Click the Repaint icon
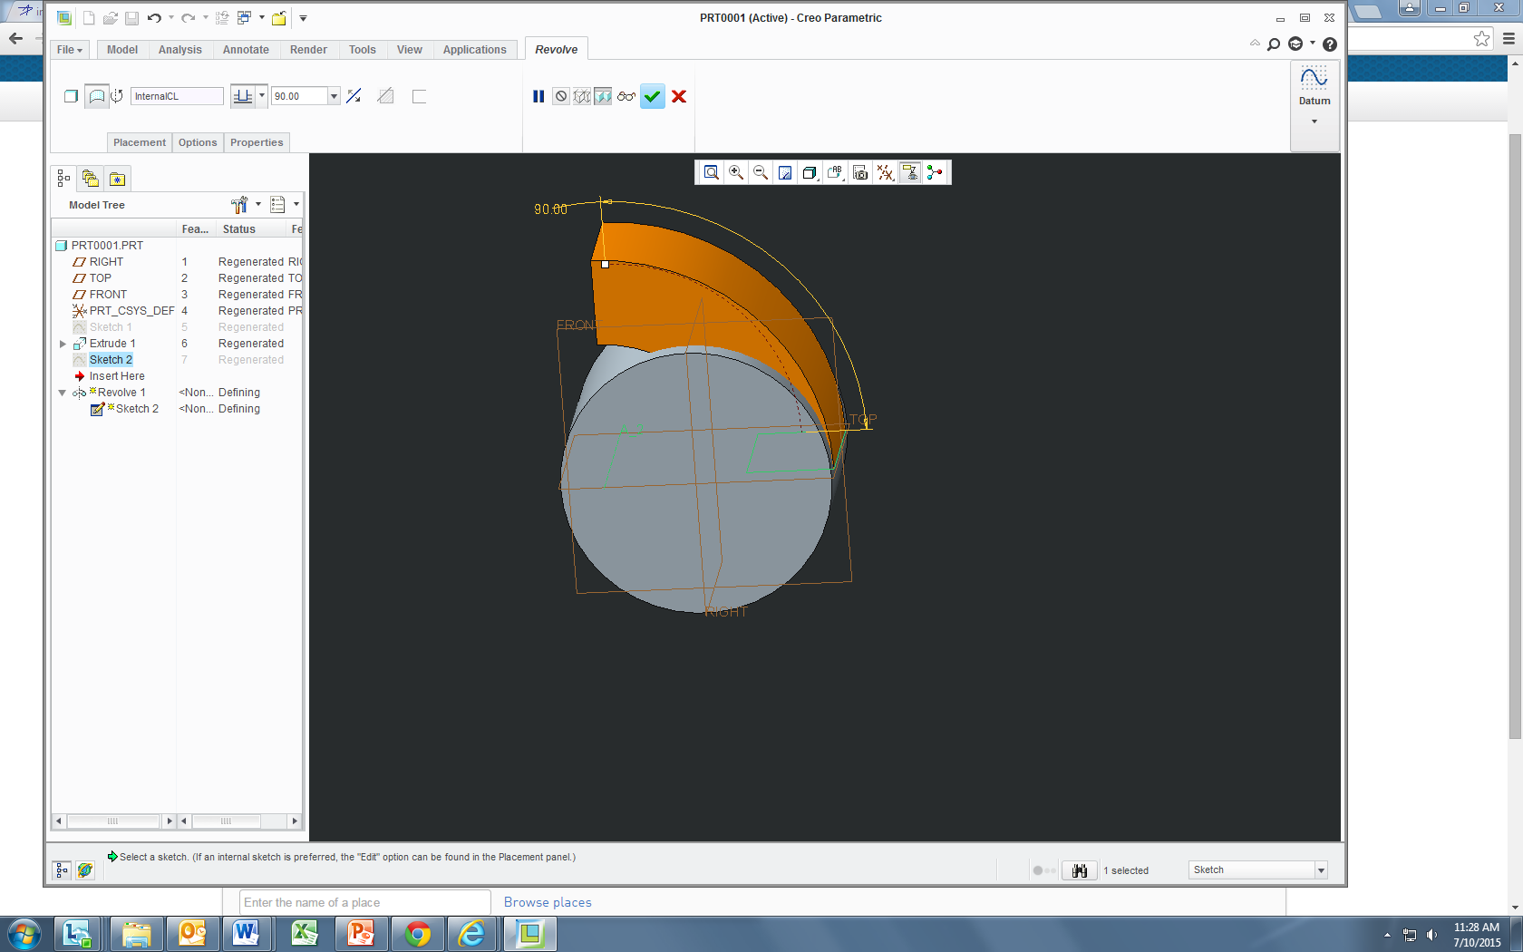This screenshot has height=952, width=1523. [x=785, y=172]
